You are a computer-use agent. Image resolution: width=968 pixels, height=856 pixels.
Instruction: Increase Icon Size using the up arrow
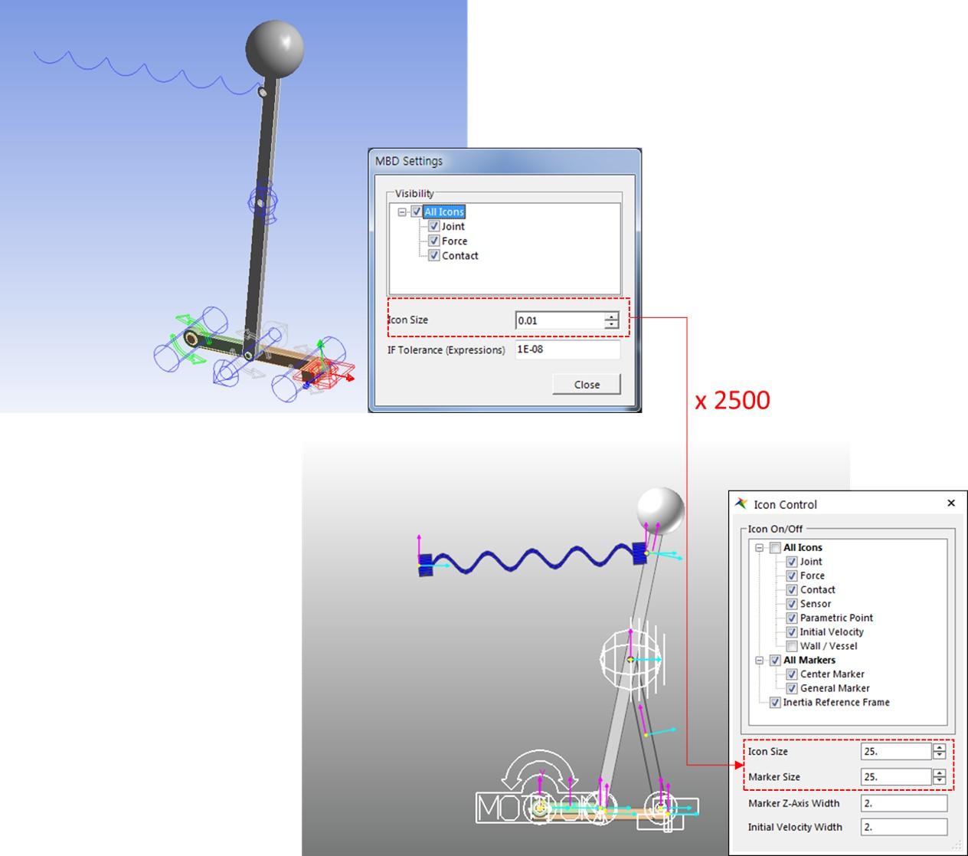[x=940, y=748]
